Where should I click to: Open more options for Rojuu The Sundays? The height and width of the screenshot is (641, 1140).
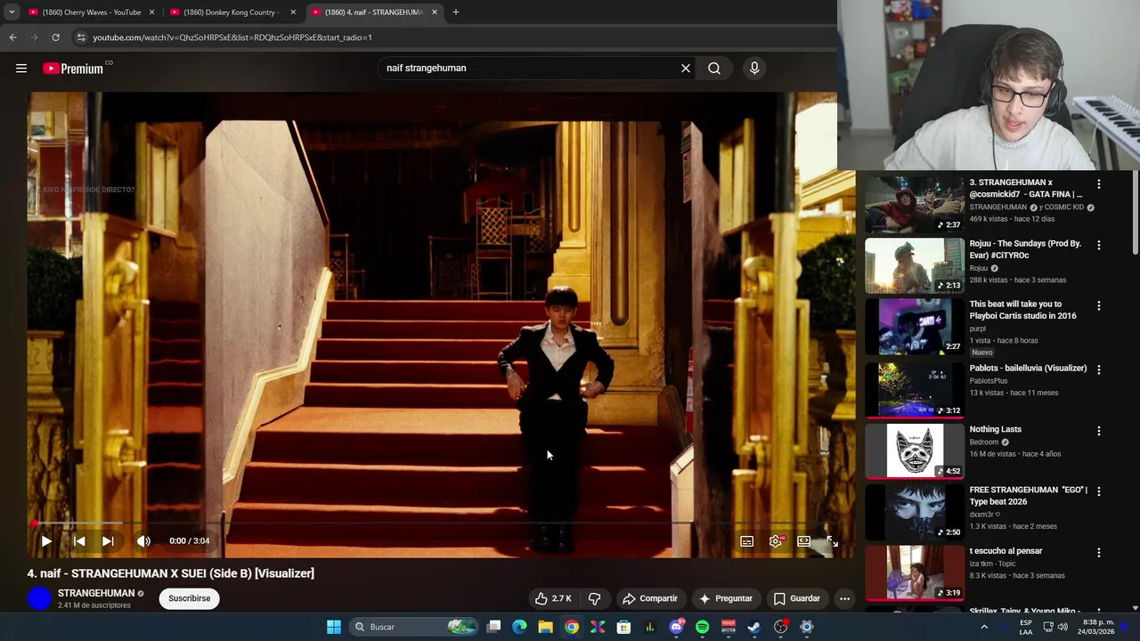1099,245
